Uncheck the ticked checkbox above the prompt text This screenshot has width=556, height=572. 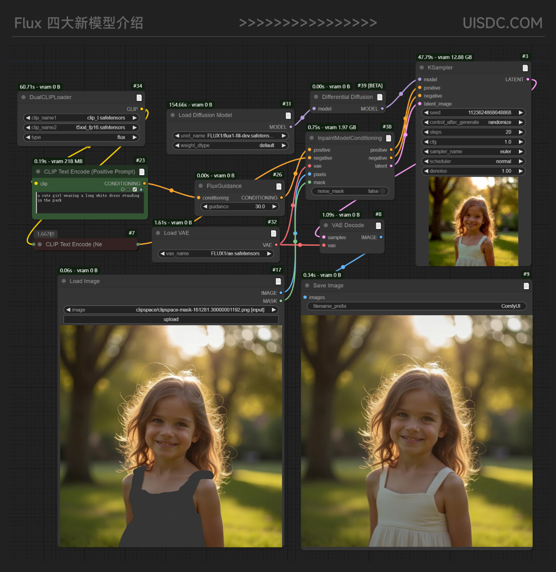tap(135, 190)
